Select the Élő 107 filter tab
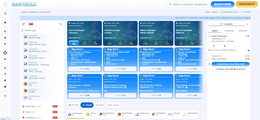This screenshot has width=260, height=120. [x=73, y=105]
